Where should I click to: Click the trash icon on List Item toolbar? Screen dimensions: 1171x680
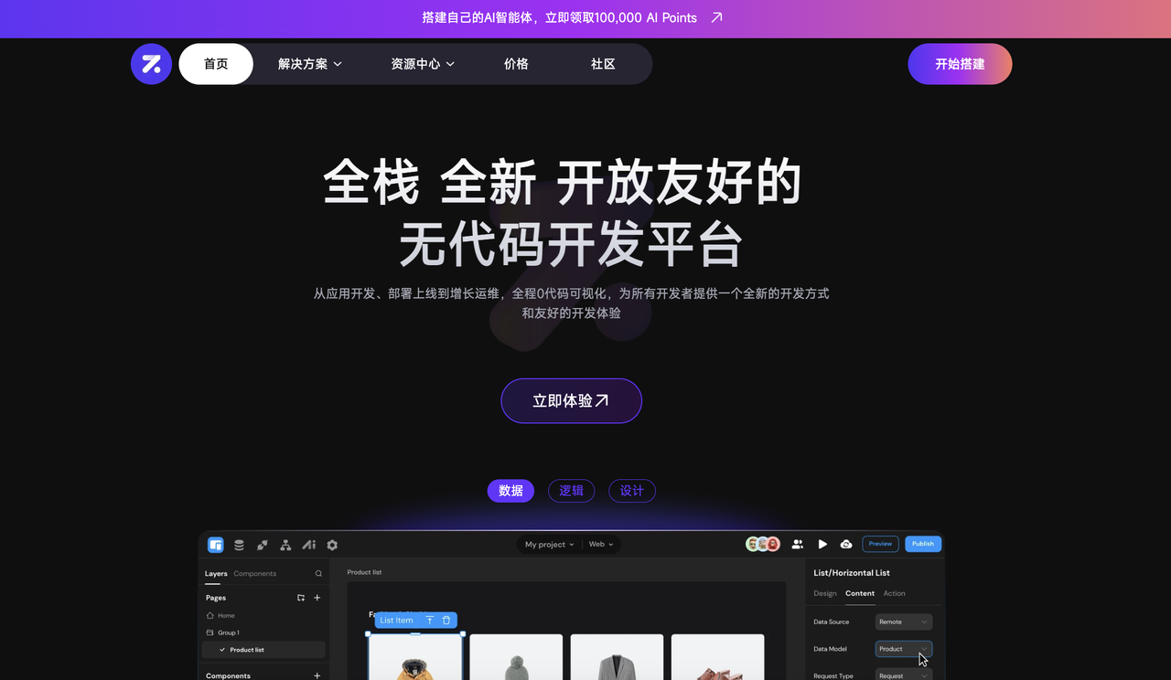coord(446,620)
